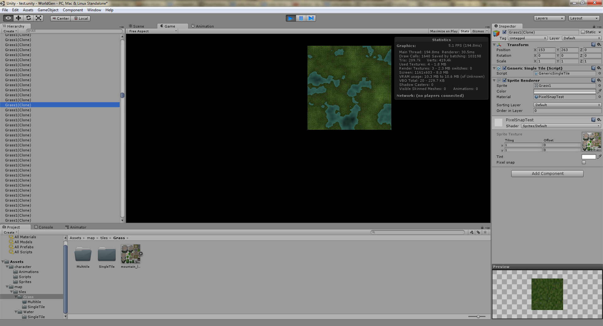This screenshot has height=326, width=603.
Task: Disable the Generic Single Tile script component
Action: click(504, 68)
